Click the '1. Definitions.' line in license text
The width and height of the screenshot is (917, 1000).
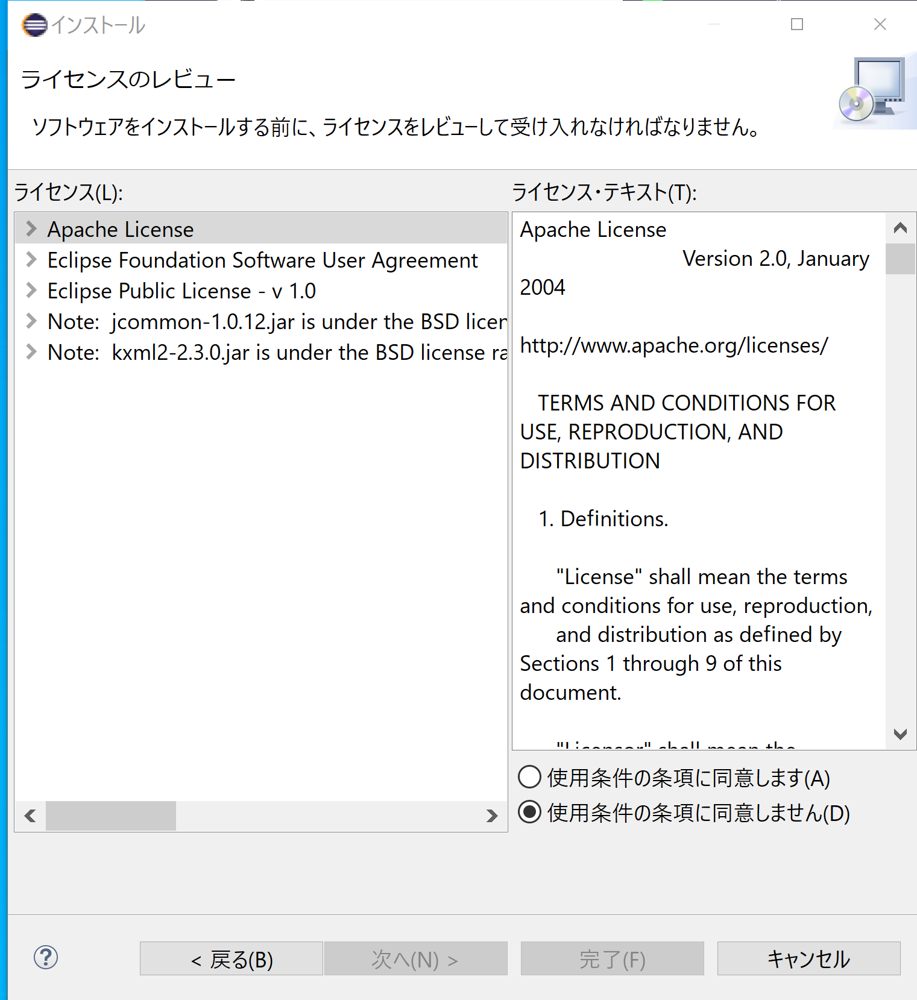[x=603, y=518]
